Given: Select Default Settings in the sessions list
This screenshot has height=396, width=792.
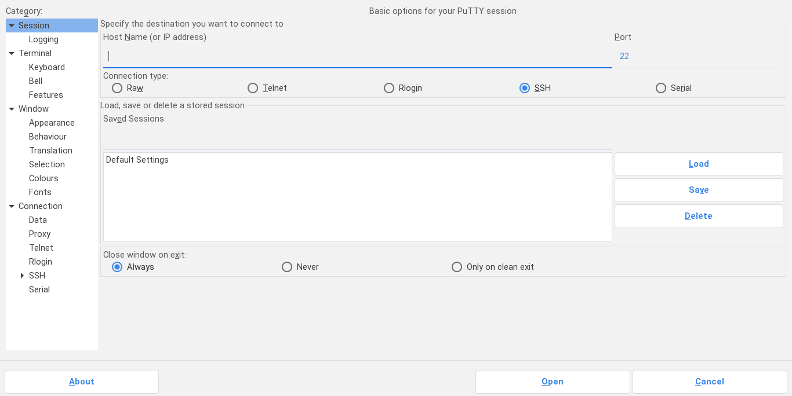Looking at the screenshot, I should tap(358, 160).
